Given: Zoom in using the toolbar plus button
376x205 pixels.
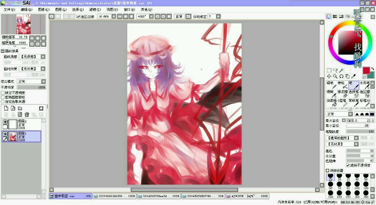Looking at the screenshot, I should pyautogui.click(x=126, y=17).
